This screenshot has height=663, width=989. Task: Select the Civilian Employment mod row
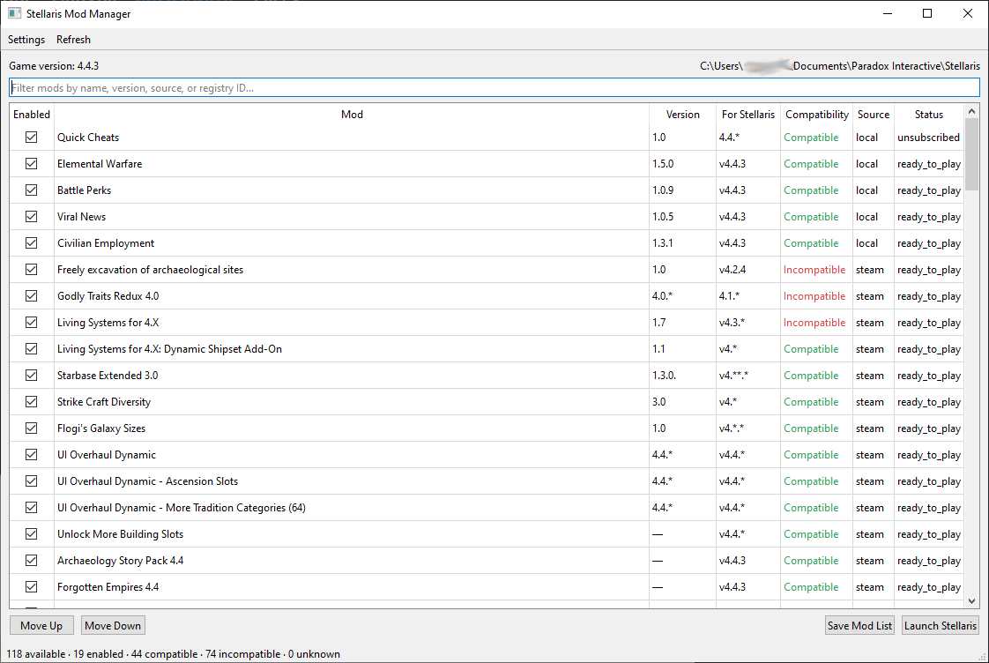pyautogui.click(x=487, y=242)
